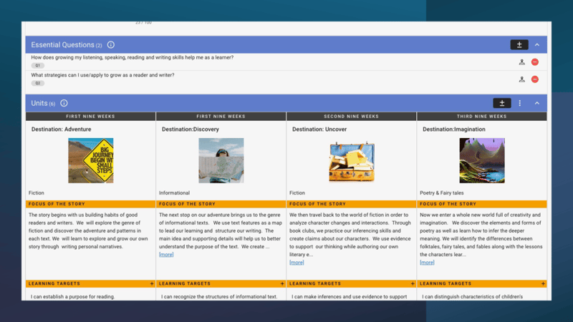Expand Destination: Uncover story with [more] link

point(297,263)
